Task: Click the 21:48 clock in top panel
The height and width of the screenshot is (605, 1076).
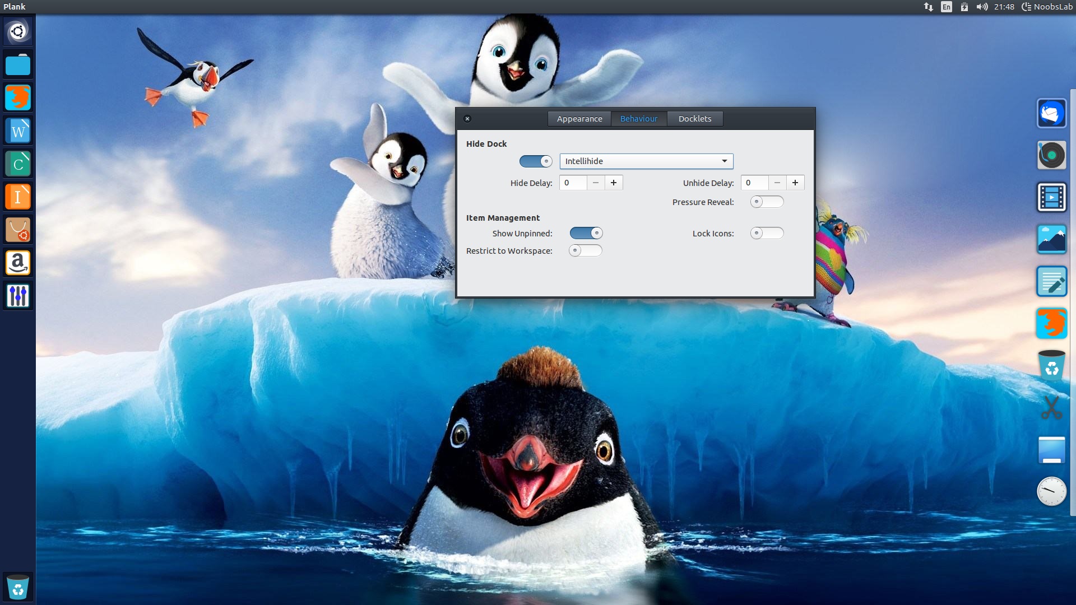Action: point(1004,7)
